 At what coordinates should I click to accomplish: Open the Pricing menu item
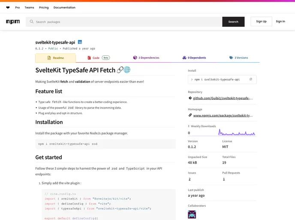(44, 8)
